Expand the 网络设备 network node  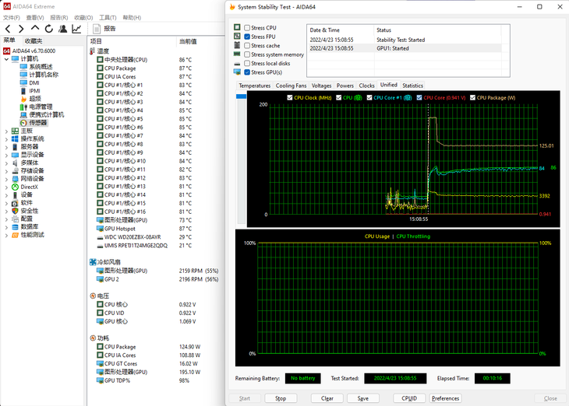click(x=6, y=179)
